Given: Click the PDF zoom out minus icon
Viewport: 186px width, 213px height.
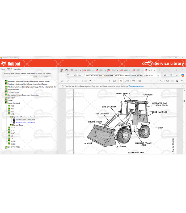Looking at the screenshot, I should 104,81.
